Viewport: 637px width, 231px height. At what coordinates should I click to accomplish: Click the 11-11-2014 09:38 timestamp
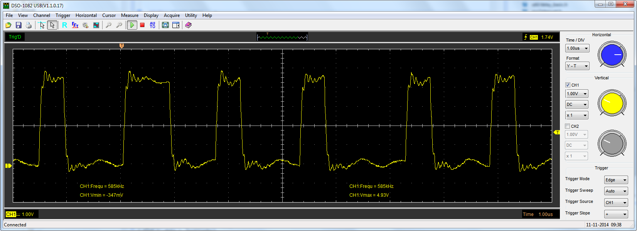pyautogui.click(x=604, y=225)
